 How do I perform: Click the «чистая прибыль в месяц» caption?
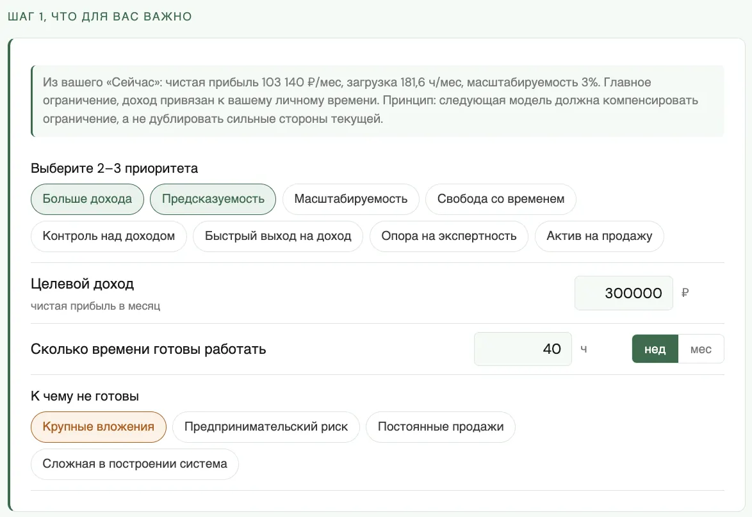tap(95, 306)
